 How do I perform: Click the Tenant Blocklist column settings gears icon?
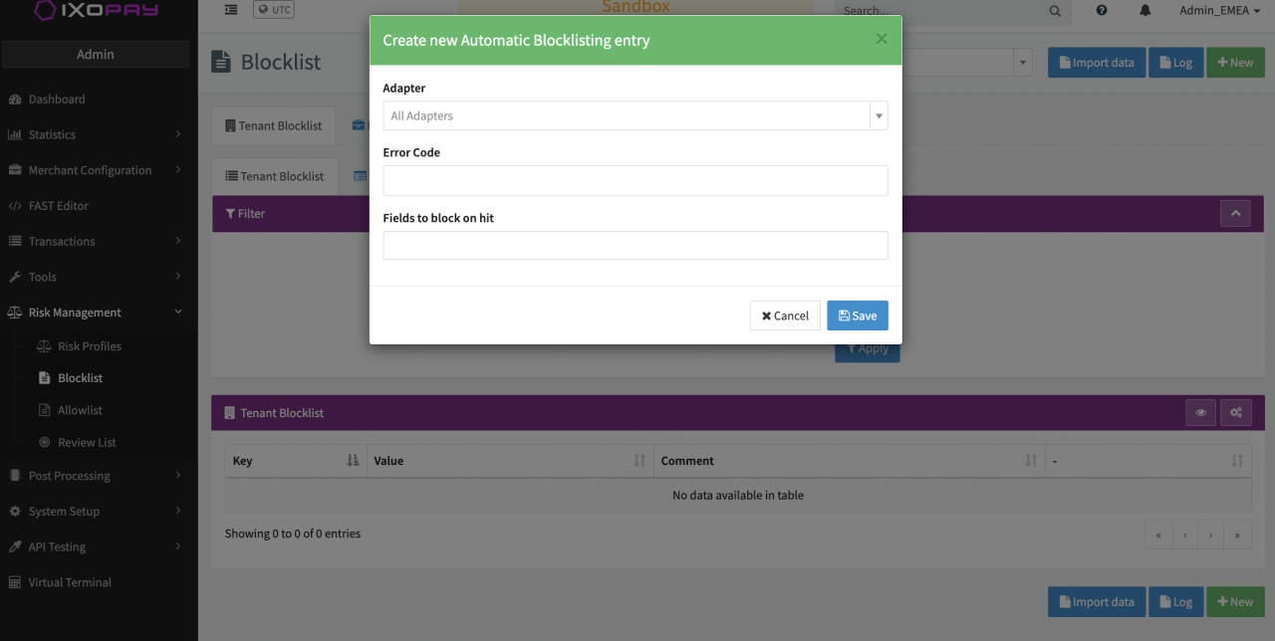click(x=1236, y=413)
